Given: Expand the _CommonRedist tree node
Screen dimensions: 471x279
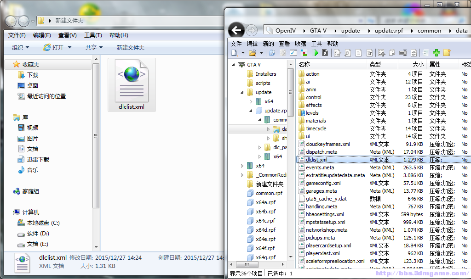Looking at the screenshot, I should click(x=242, y=175).
